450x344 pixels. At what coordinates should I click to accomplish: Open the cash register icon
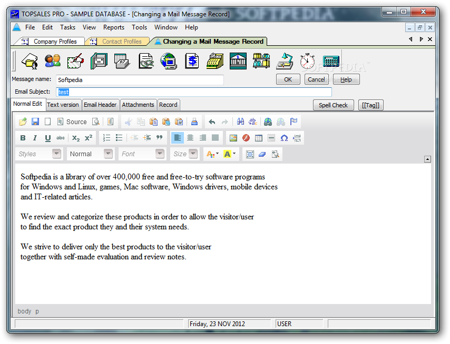point(215,61)
